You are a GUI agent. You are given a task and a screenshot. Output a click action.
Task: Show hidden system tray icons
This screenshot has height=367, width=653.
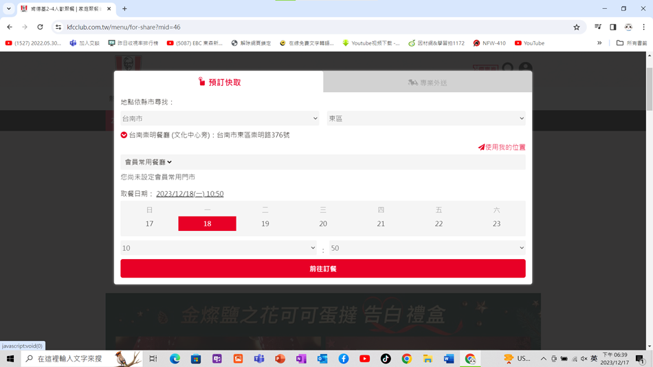[x=544, y=359]
